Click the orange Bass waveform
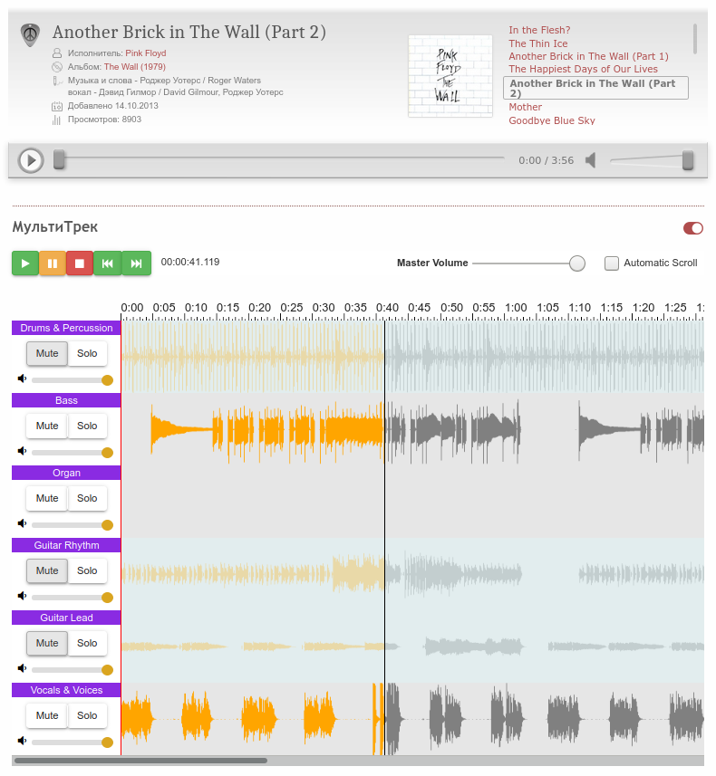This screenshot has height=776, width=716. coord(267,429)
